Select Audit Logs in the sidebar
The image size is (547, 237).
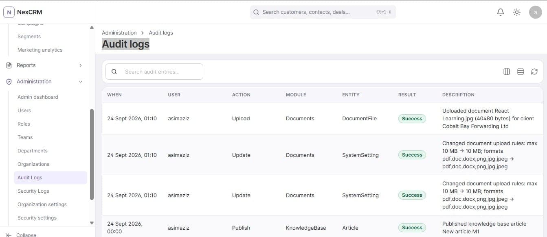tap(51, 178)
